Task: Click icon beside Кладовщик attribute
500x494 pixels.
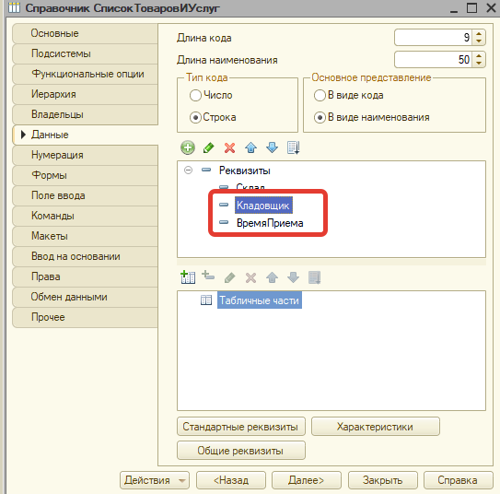Action: point(224,205)
